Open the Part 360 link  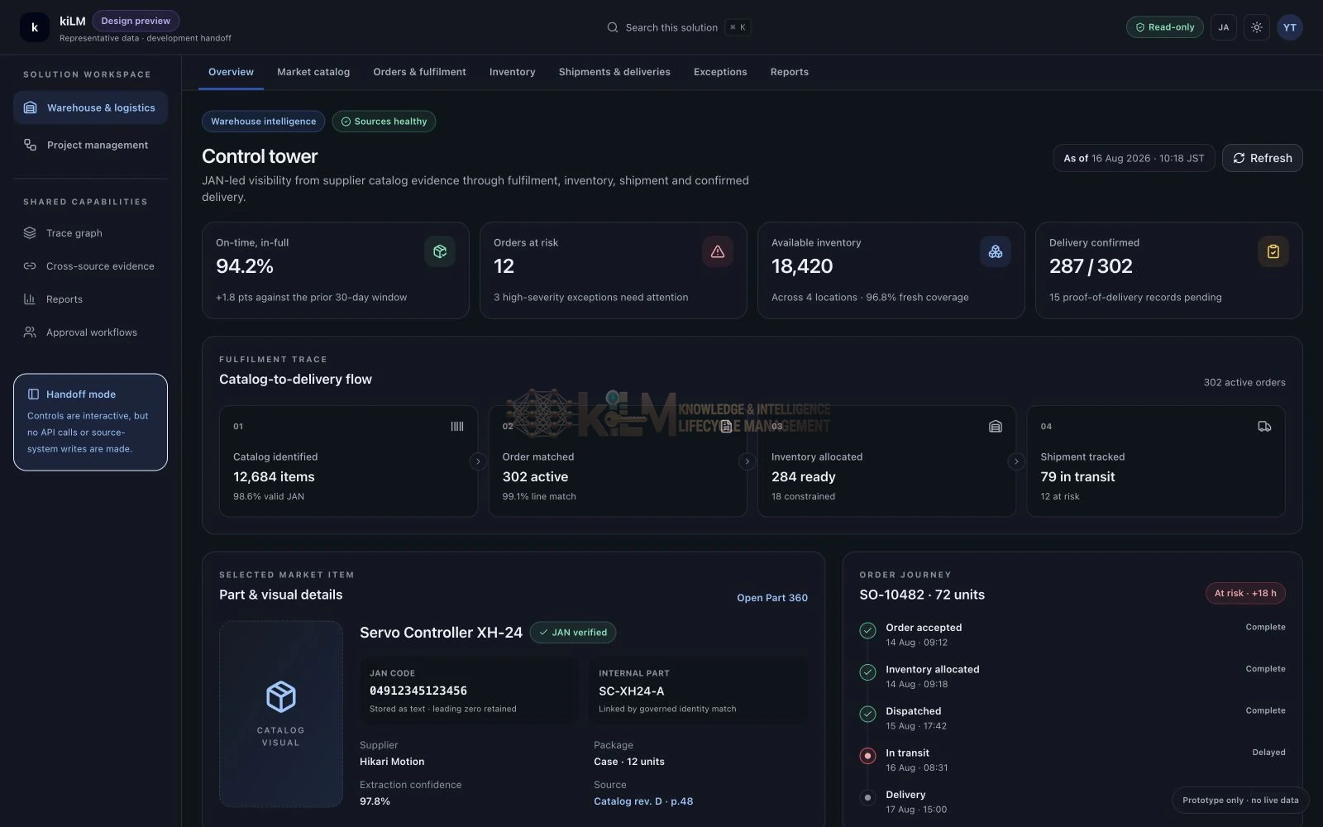771,598
